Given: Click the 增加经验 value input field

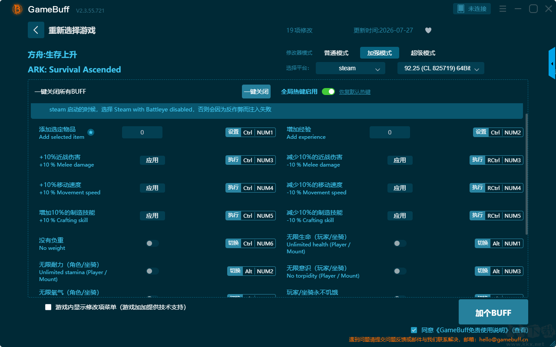Looking at the screenshot, I should (x=390, y=132).
